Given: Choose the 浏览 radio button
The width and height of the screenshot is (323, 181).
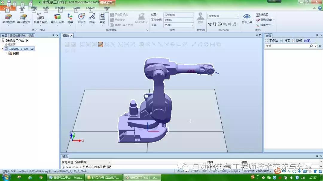Looking at the screenshot, I should pos(293,41).
